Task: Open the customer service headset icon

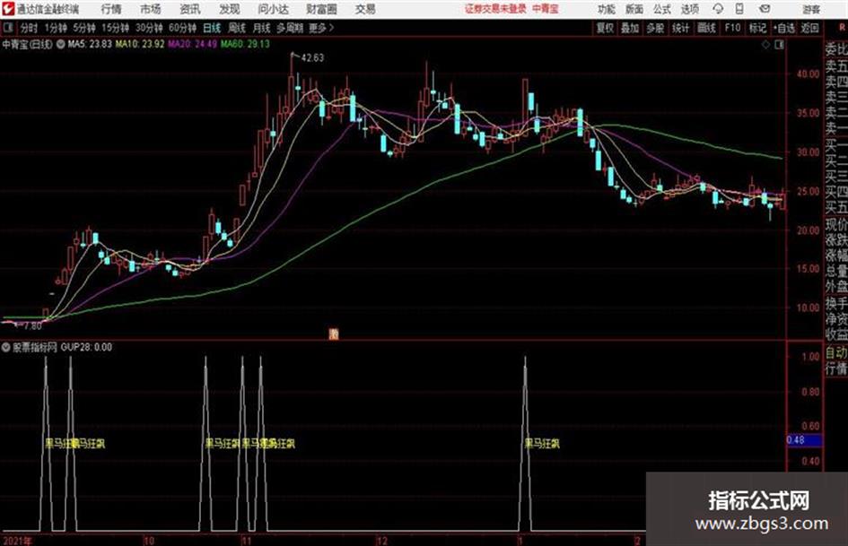Action: click(718, 9)
